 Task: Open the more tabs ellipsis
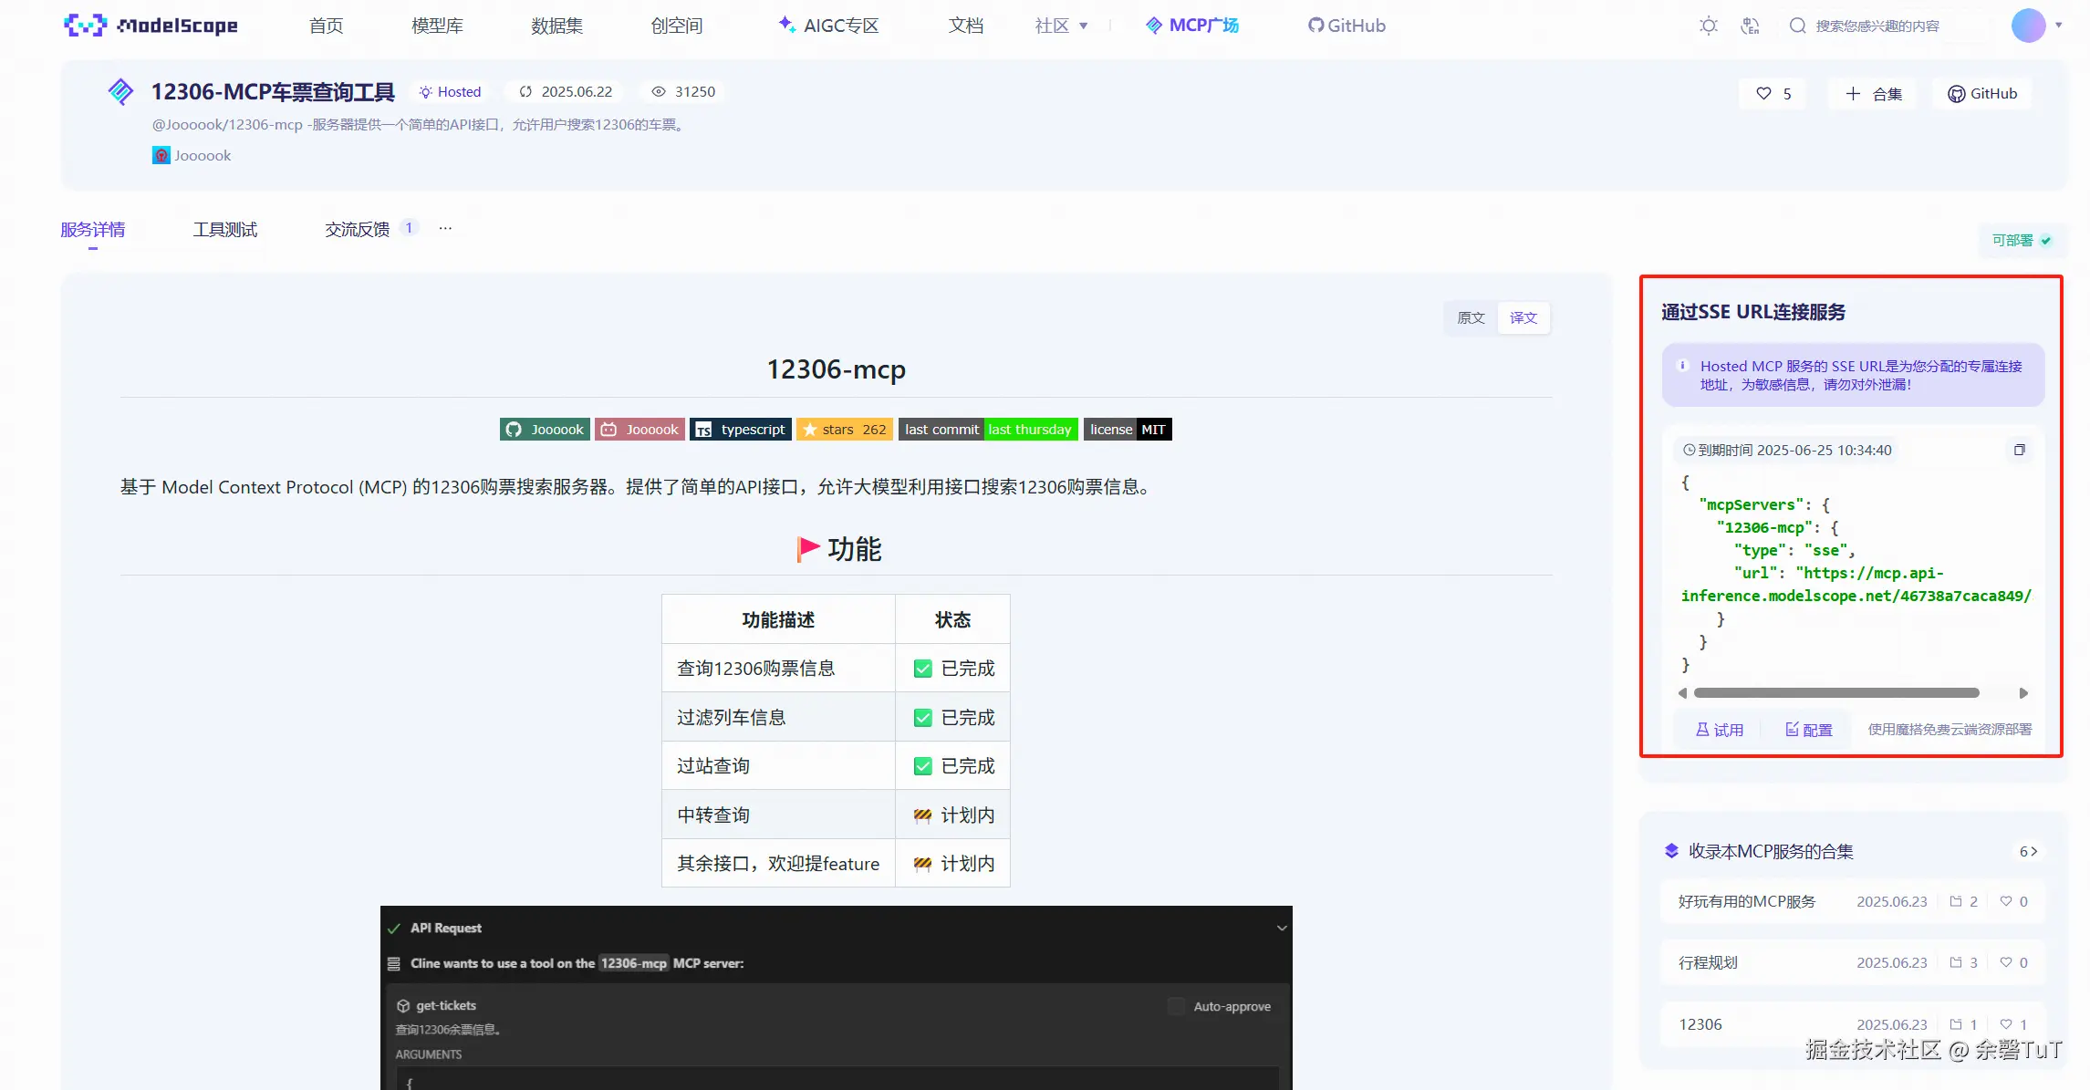tap(445, 228)
